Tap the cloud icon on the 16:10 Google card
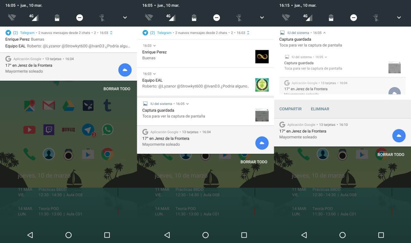The height and width of the screenshot is (243, 411). click(x=399, y=136)
